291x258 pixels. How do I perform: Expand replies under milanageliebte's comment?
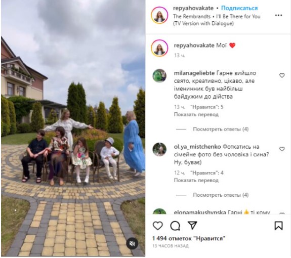(x=221, y=129)
